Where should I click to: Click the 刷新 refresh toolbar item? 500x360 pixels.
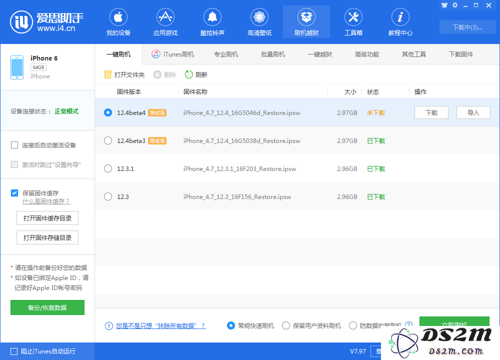pyautogui.click(x=196, y=74)
